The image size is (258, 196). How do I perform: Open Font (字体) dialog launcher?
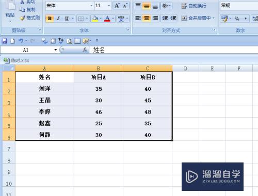[x=127, y=30]
